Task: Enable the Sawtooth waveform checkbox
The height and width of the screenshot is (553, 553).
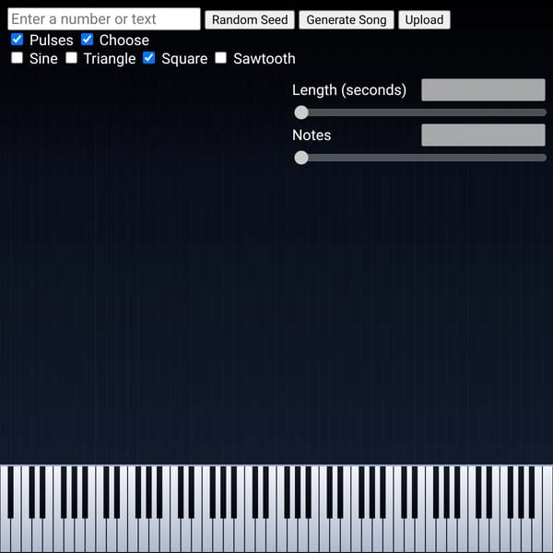Action: [x=221, y=57]
